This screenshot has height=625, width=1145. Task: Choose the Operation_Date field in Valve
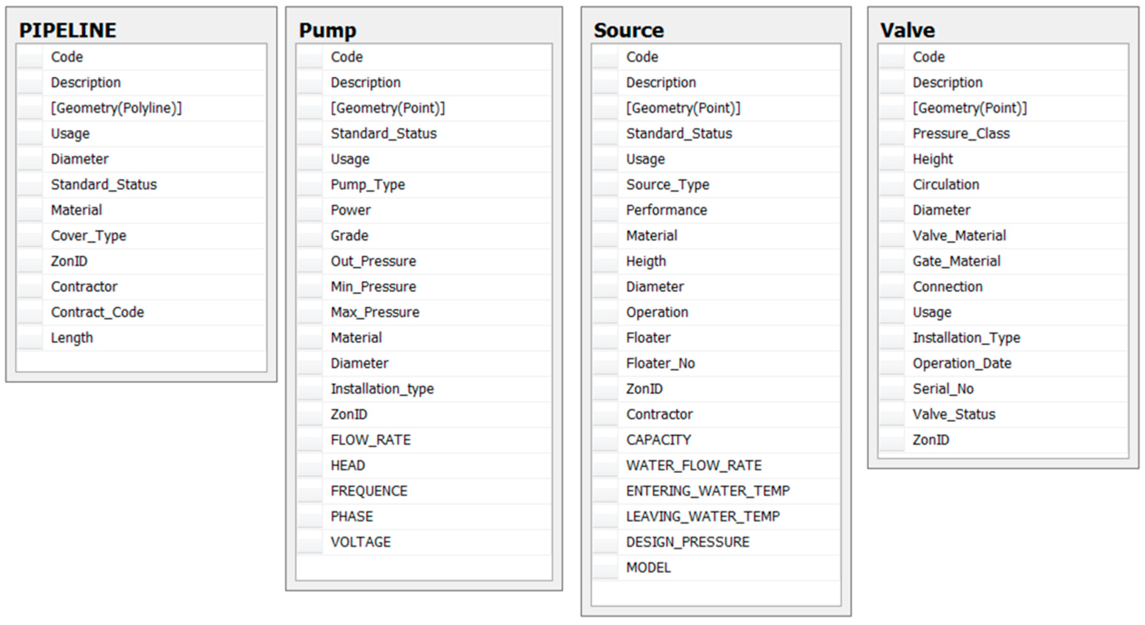pyautogui.click(x=962, y=363)
